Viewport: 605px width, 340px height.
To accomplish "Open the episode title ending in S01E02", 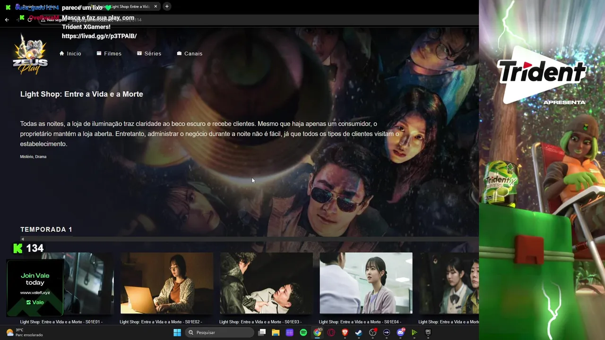I will click(161, 322).
